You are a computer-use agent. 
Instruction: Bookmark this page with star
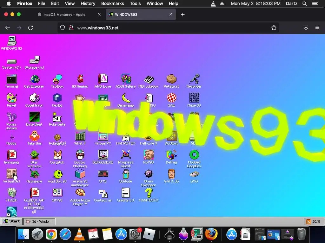(x=274, y=28)
